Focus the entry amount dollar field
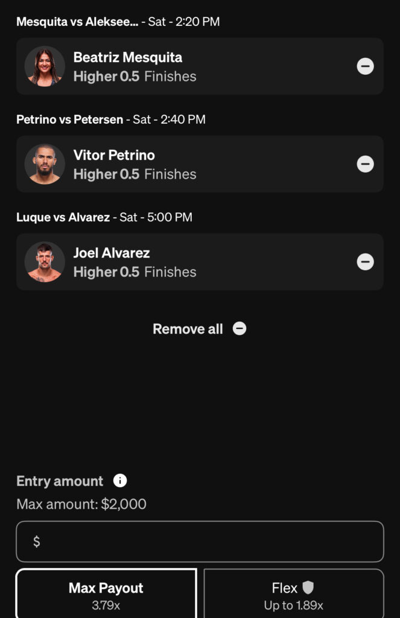This screenshot has height=618, width=400. [x=200, y=541]
